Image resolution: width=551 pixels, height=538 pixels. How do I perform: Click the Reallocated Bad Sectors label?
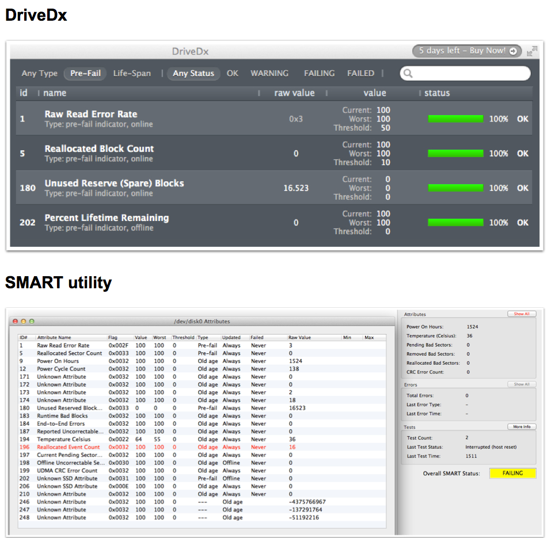point(433,363)
